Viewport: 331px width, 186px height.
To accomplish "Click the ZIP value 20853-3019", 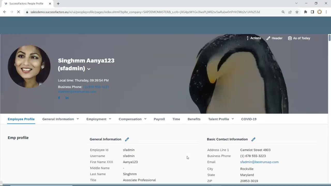I will click(249, 181).
